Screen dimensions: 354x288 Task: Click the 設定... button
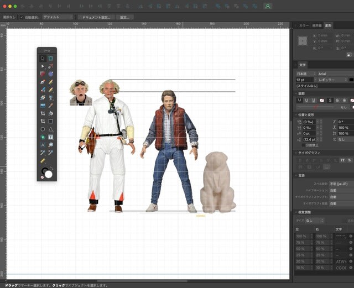tap(124, 17)
